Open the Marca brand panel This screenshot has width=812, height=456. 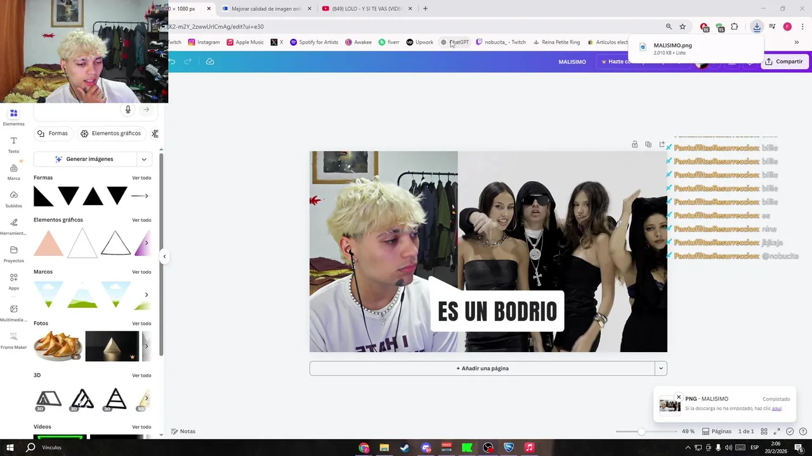pos(13,172)
